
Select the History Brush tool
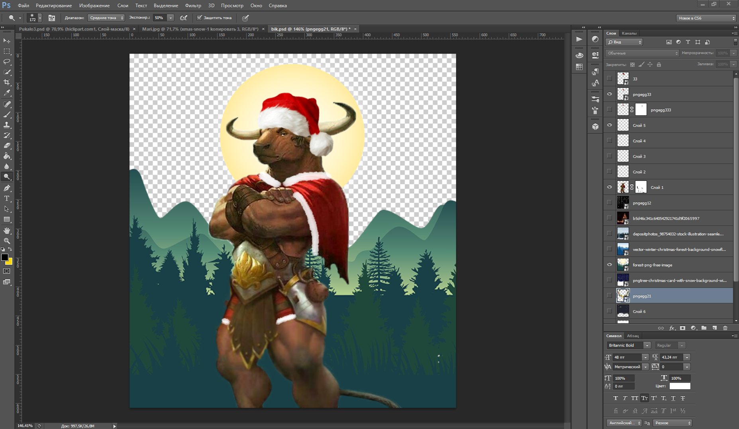(x=7, y=135)
